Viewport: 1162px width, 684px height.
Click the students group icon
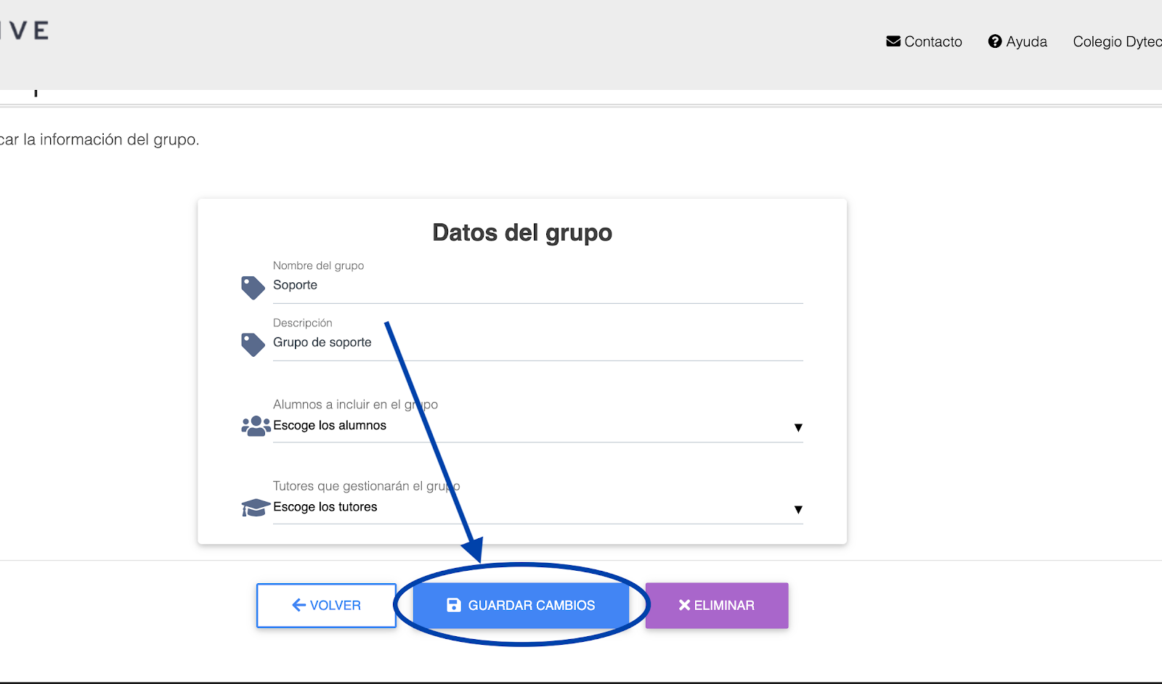click(256, 426)
